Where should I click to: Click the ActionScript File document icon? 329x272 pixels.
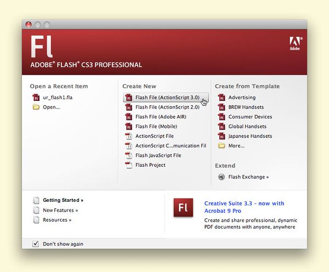coord(129,136)
